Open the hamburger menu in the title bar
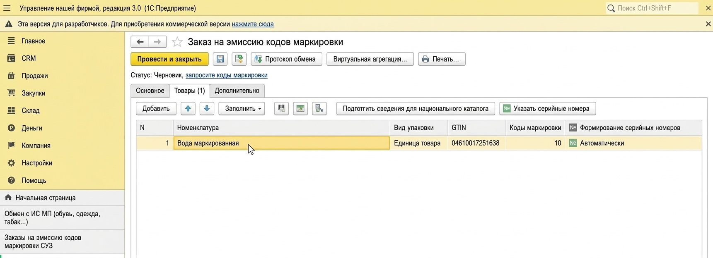Screen dimensions: 713x258 (x=7, y=8)
